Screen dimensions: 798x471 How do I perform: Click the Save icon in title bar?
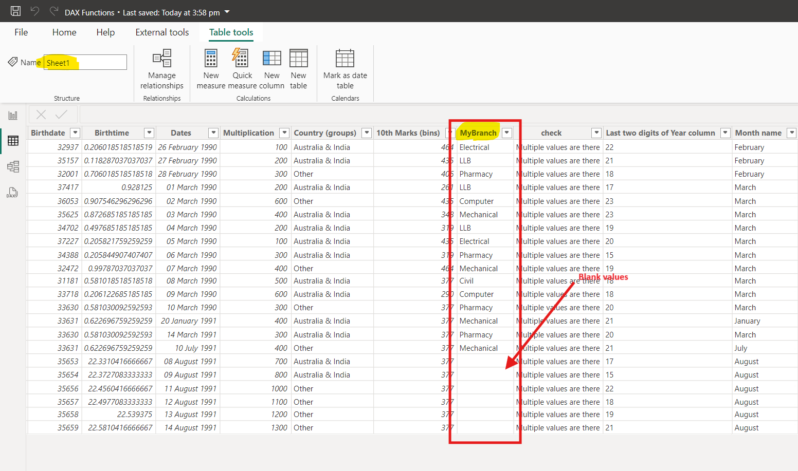tap(15, 11)
